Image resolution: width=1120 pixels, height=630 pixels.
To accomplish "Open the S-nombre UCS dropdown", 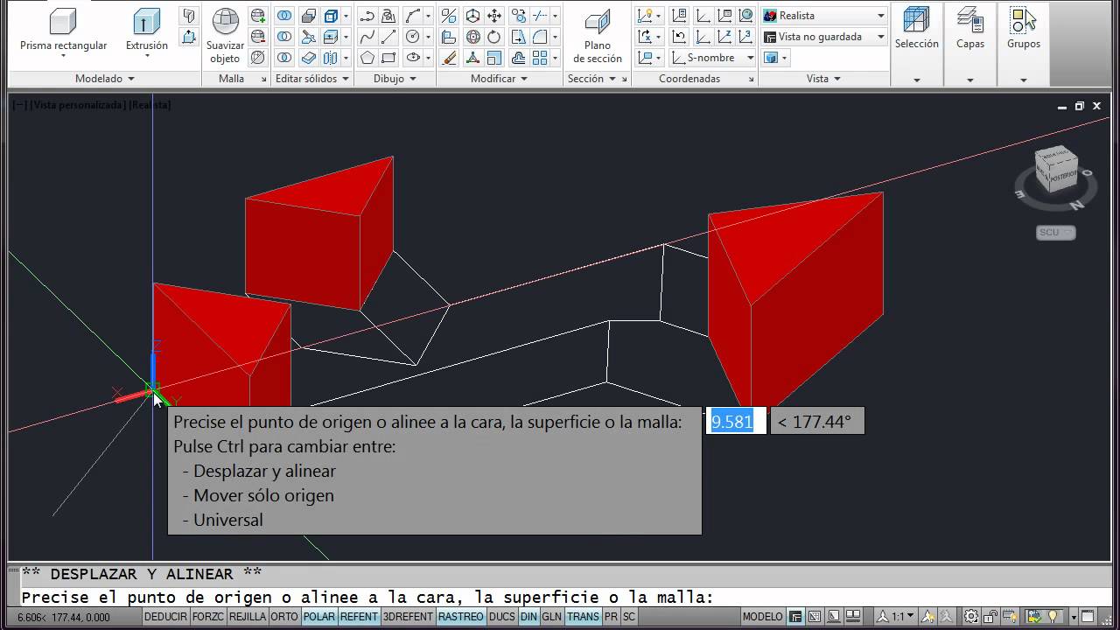I will (x=713, y=58).
